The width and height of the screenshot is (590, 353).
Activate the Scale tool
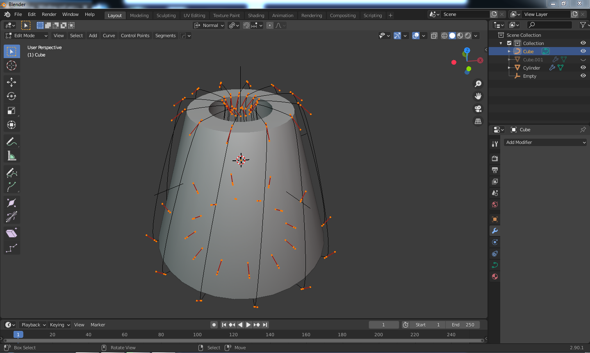pyautogui.click(x=11, y=111)
